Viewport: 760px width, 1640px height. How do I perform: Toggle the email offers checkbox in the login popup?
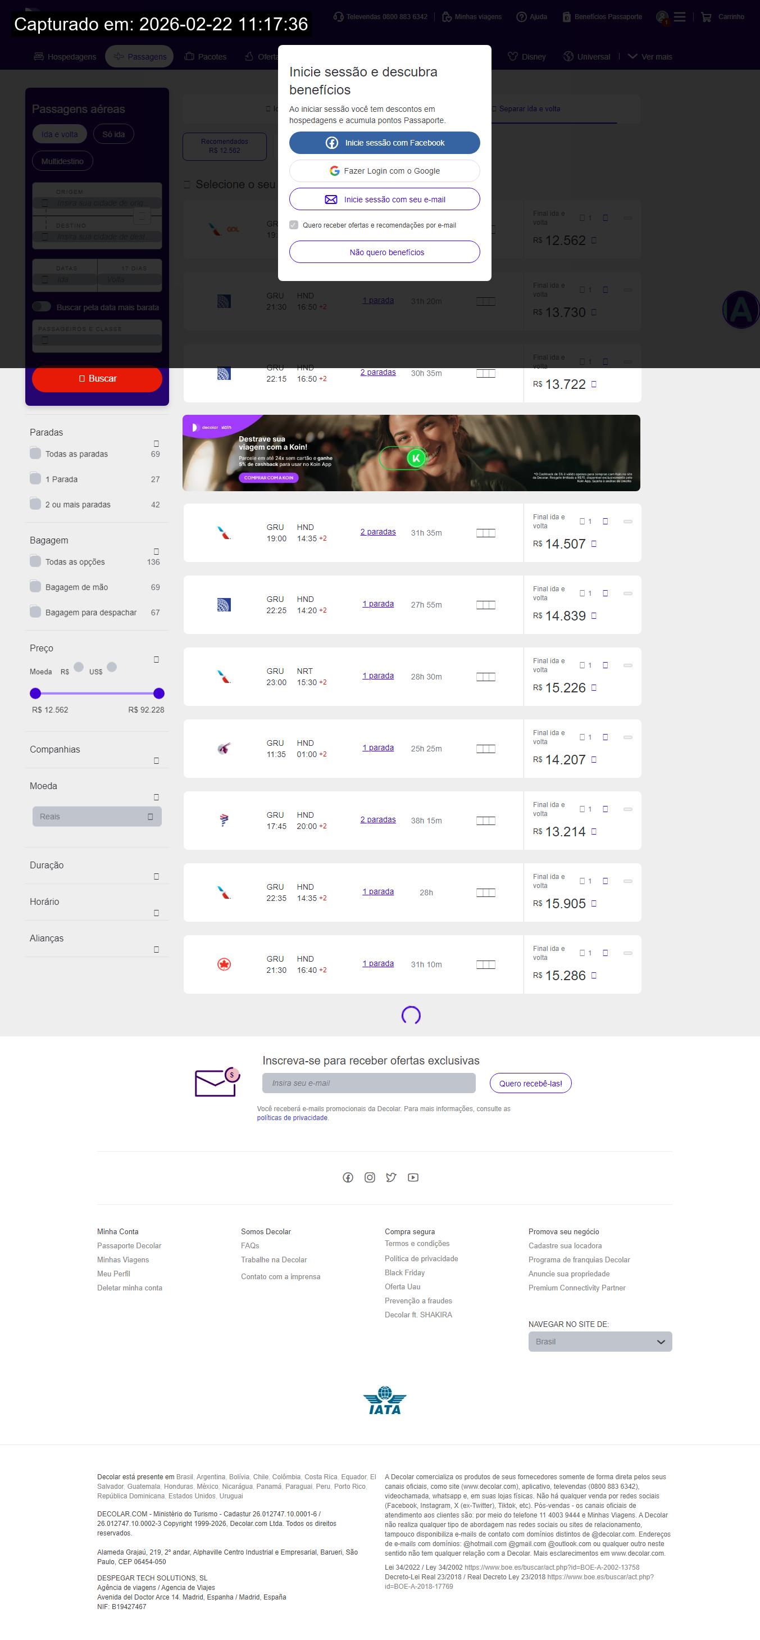pos(293,225)
